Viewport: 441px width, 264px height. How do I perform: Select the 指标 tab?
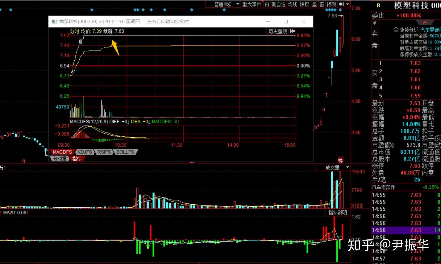point(77,159)
